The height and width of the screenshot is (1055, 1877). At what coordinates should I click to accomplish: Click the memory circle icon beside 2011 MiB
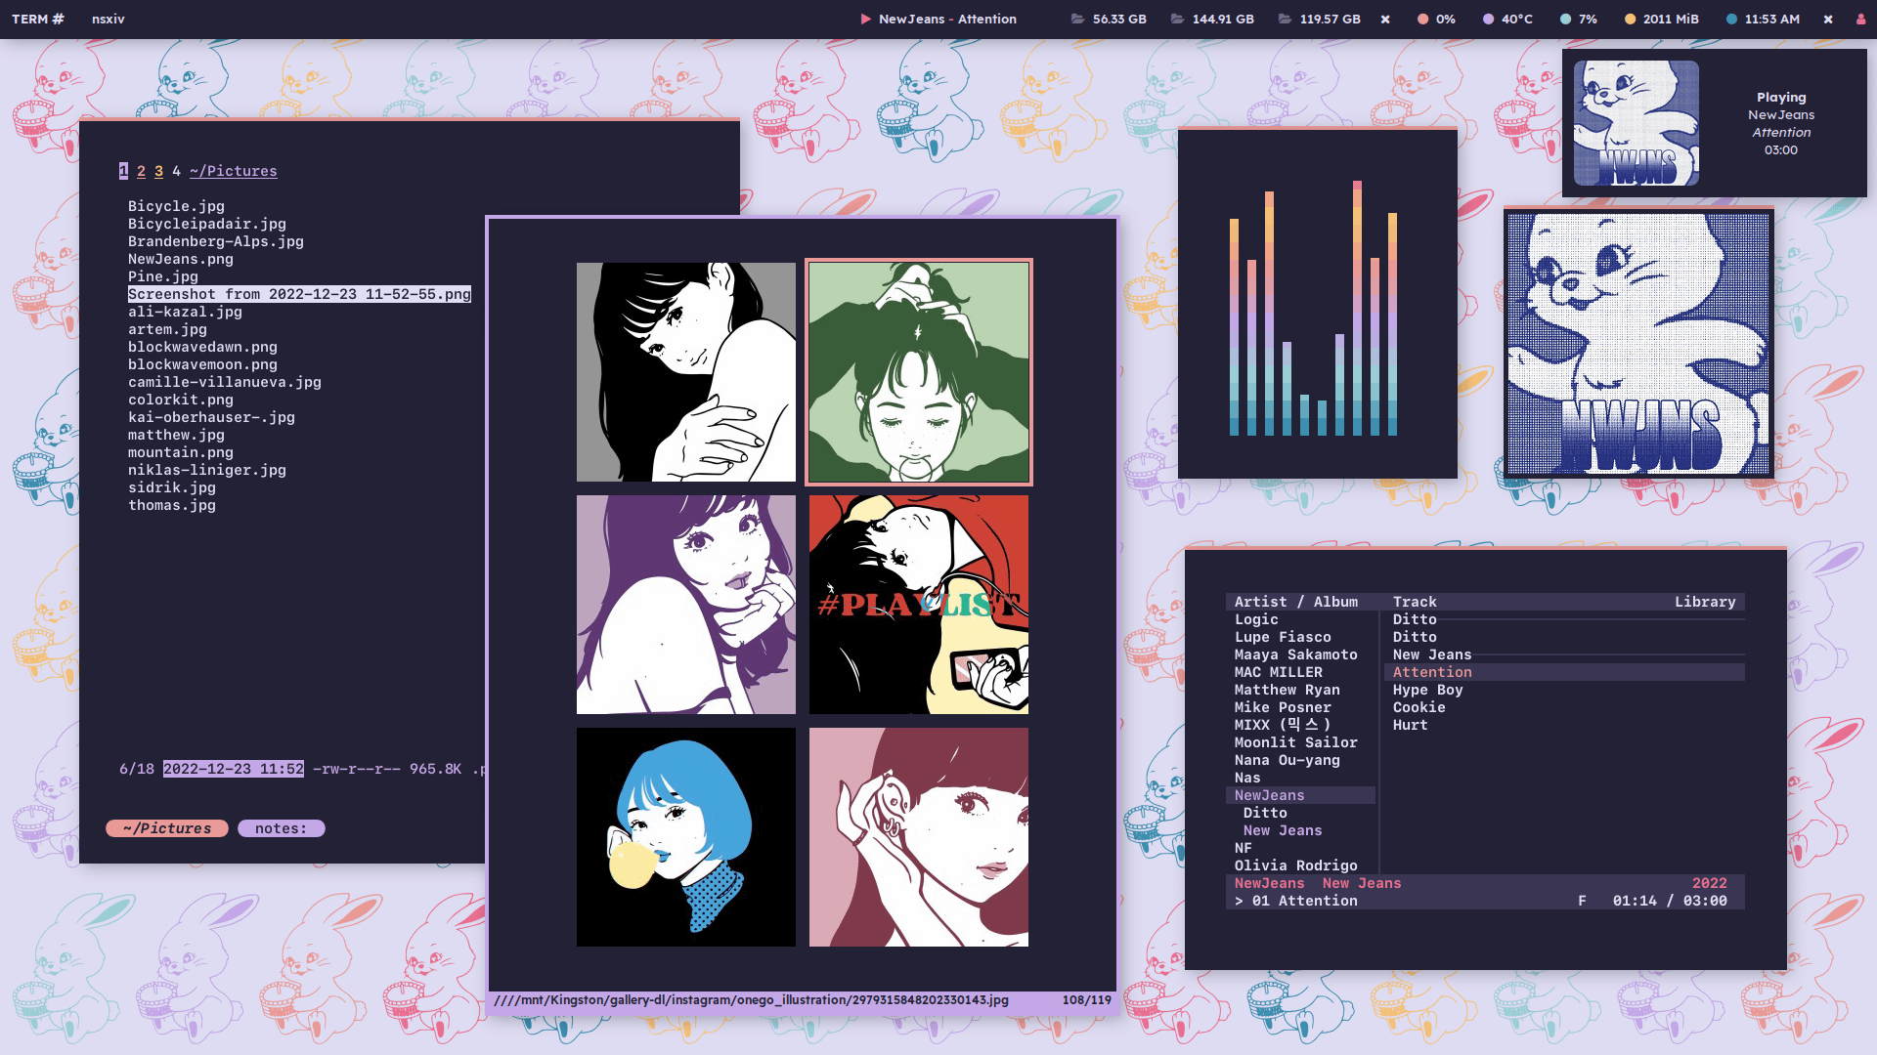pos(1630,19)
